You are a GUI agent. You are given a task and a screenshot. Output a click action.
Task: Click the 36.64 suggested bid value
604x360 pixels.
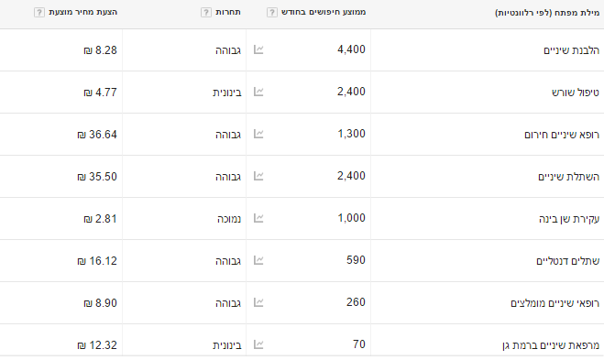click(97, 135)
